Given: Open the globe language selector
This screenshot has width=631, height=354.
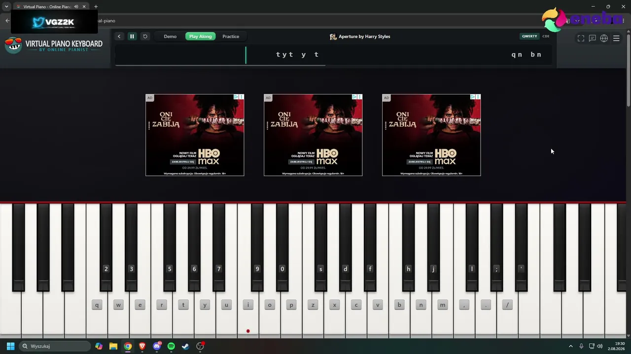Looking at the screenshot, I should pyautogui.click(x=604, y=38).
